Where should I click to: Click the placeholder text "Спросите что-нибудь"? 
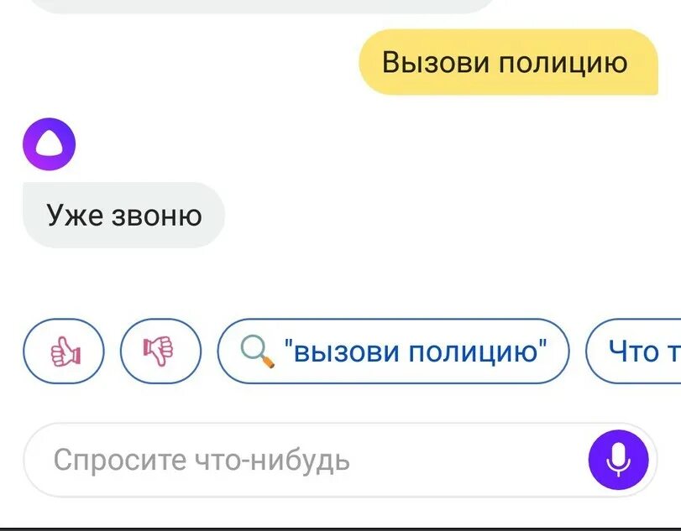coord(202,460)
